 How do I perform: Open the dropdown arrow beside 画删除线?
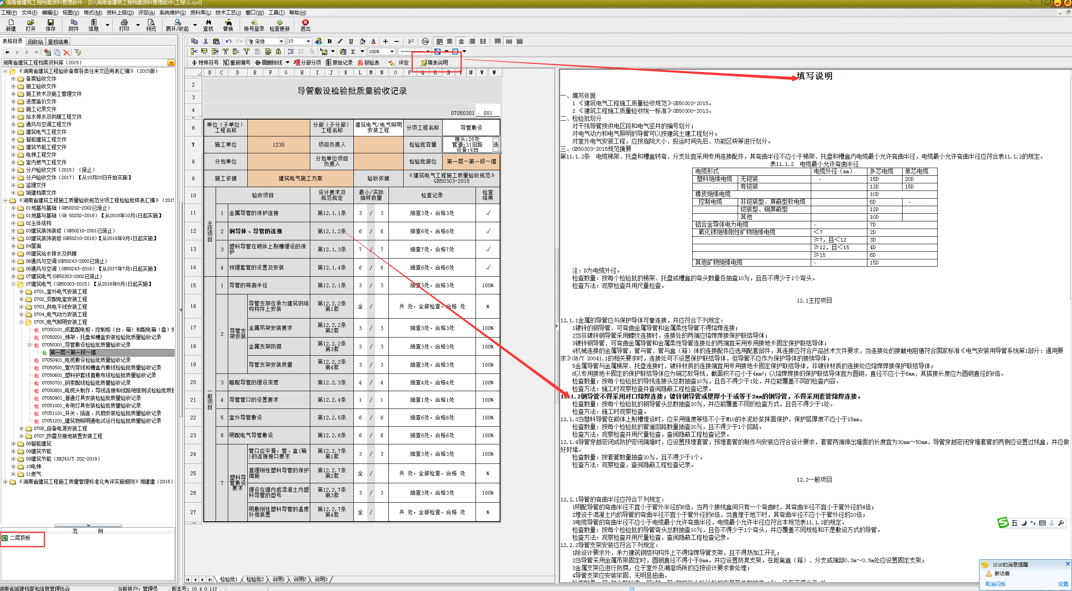288,63
